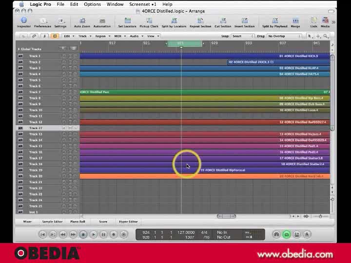
Task: Toggle the catch playhead button
Action: 44,36
